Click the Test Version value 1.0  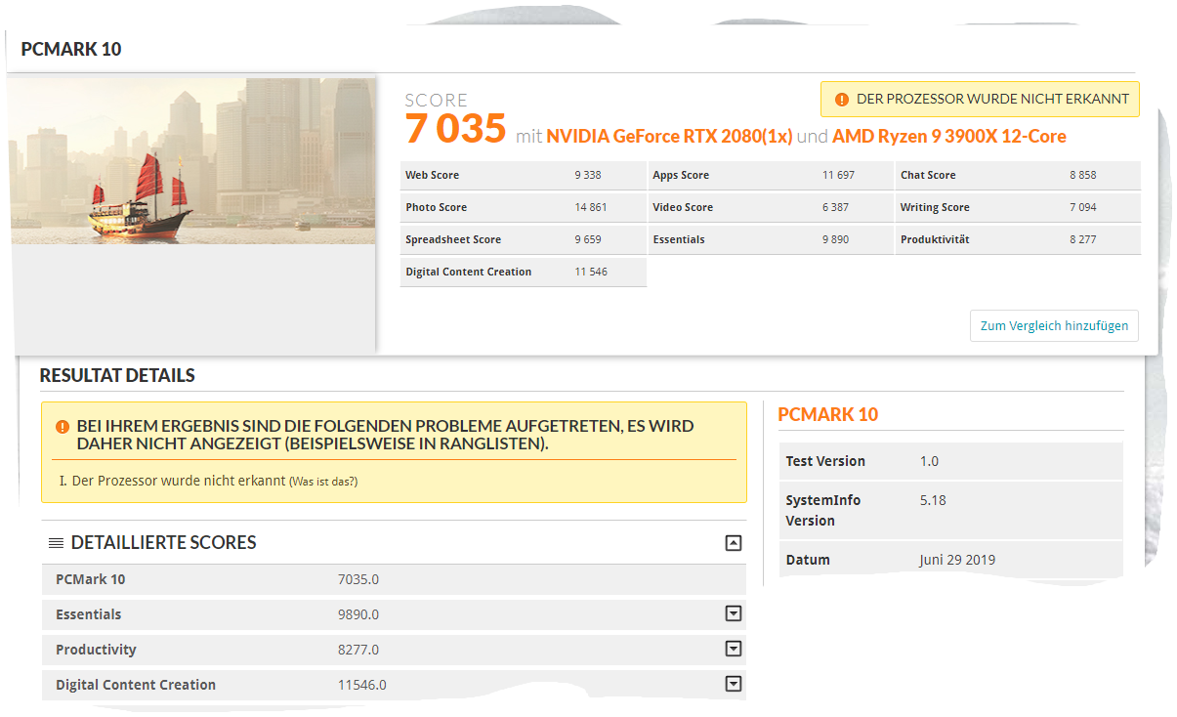(x=929, y=461)
